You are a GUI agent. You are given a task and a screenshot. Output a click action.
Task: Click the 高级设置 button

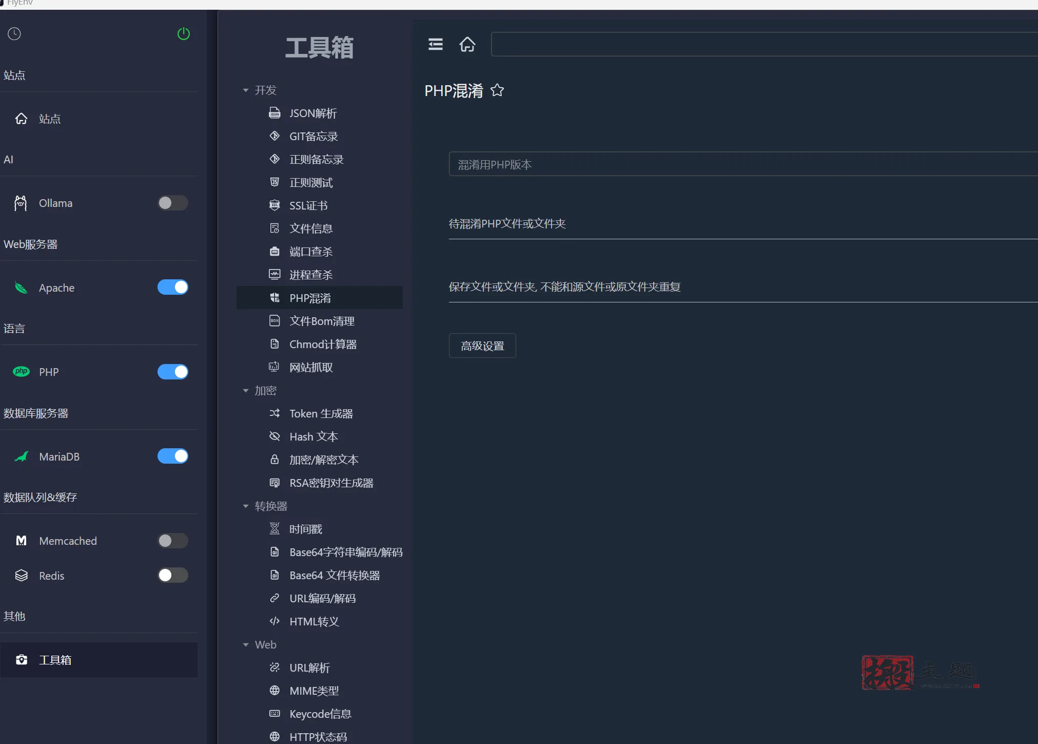(482, 346)
